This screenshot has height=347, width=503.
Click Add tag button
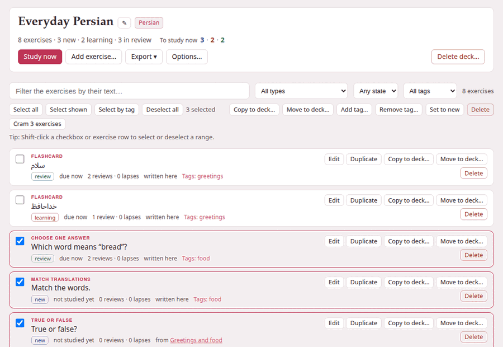coord(354,110)
